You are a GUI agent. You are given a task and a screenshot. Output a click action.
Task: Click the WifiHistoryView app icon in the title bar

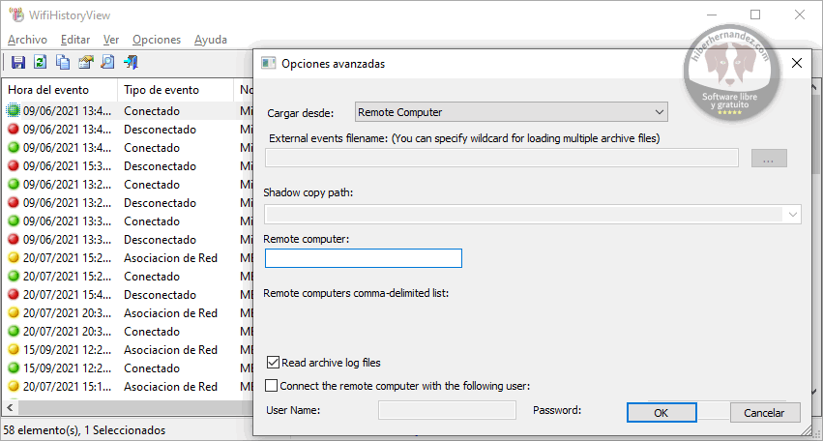point(16,15)
